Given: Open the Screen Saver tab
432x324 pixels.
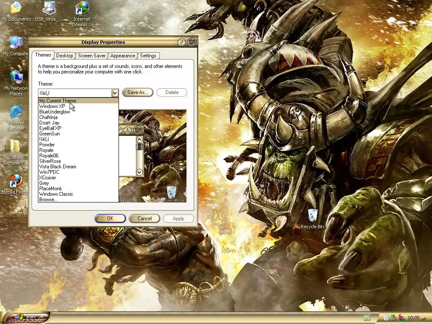Looking at the screenshot, I should point(92,56).
